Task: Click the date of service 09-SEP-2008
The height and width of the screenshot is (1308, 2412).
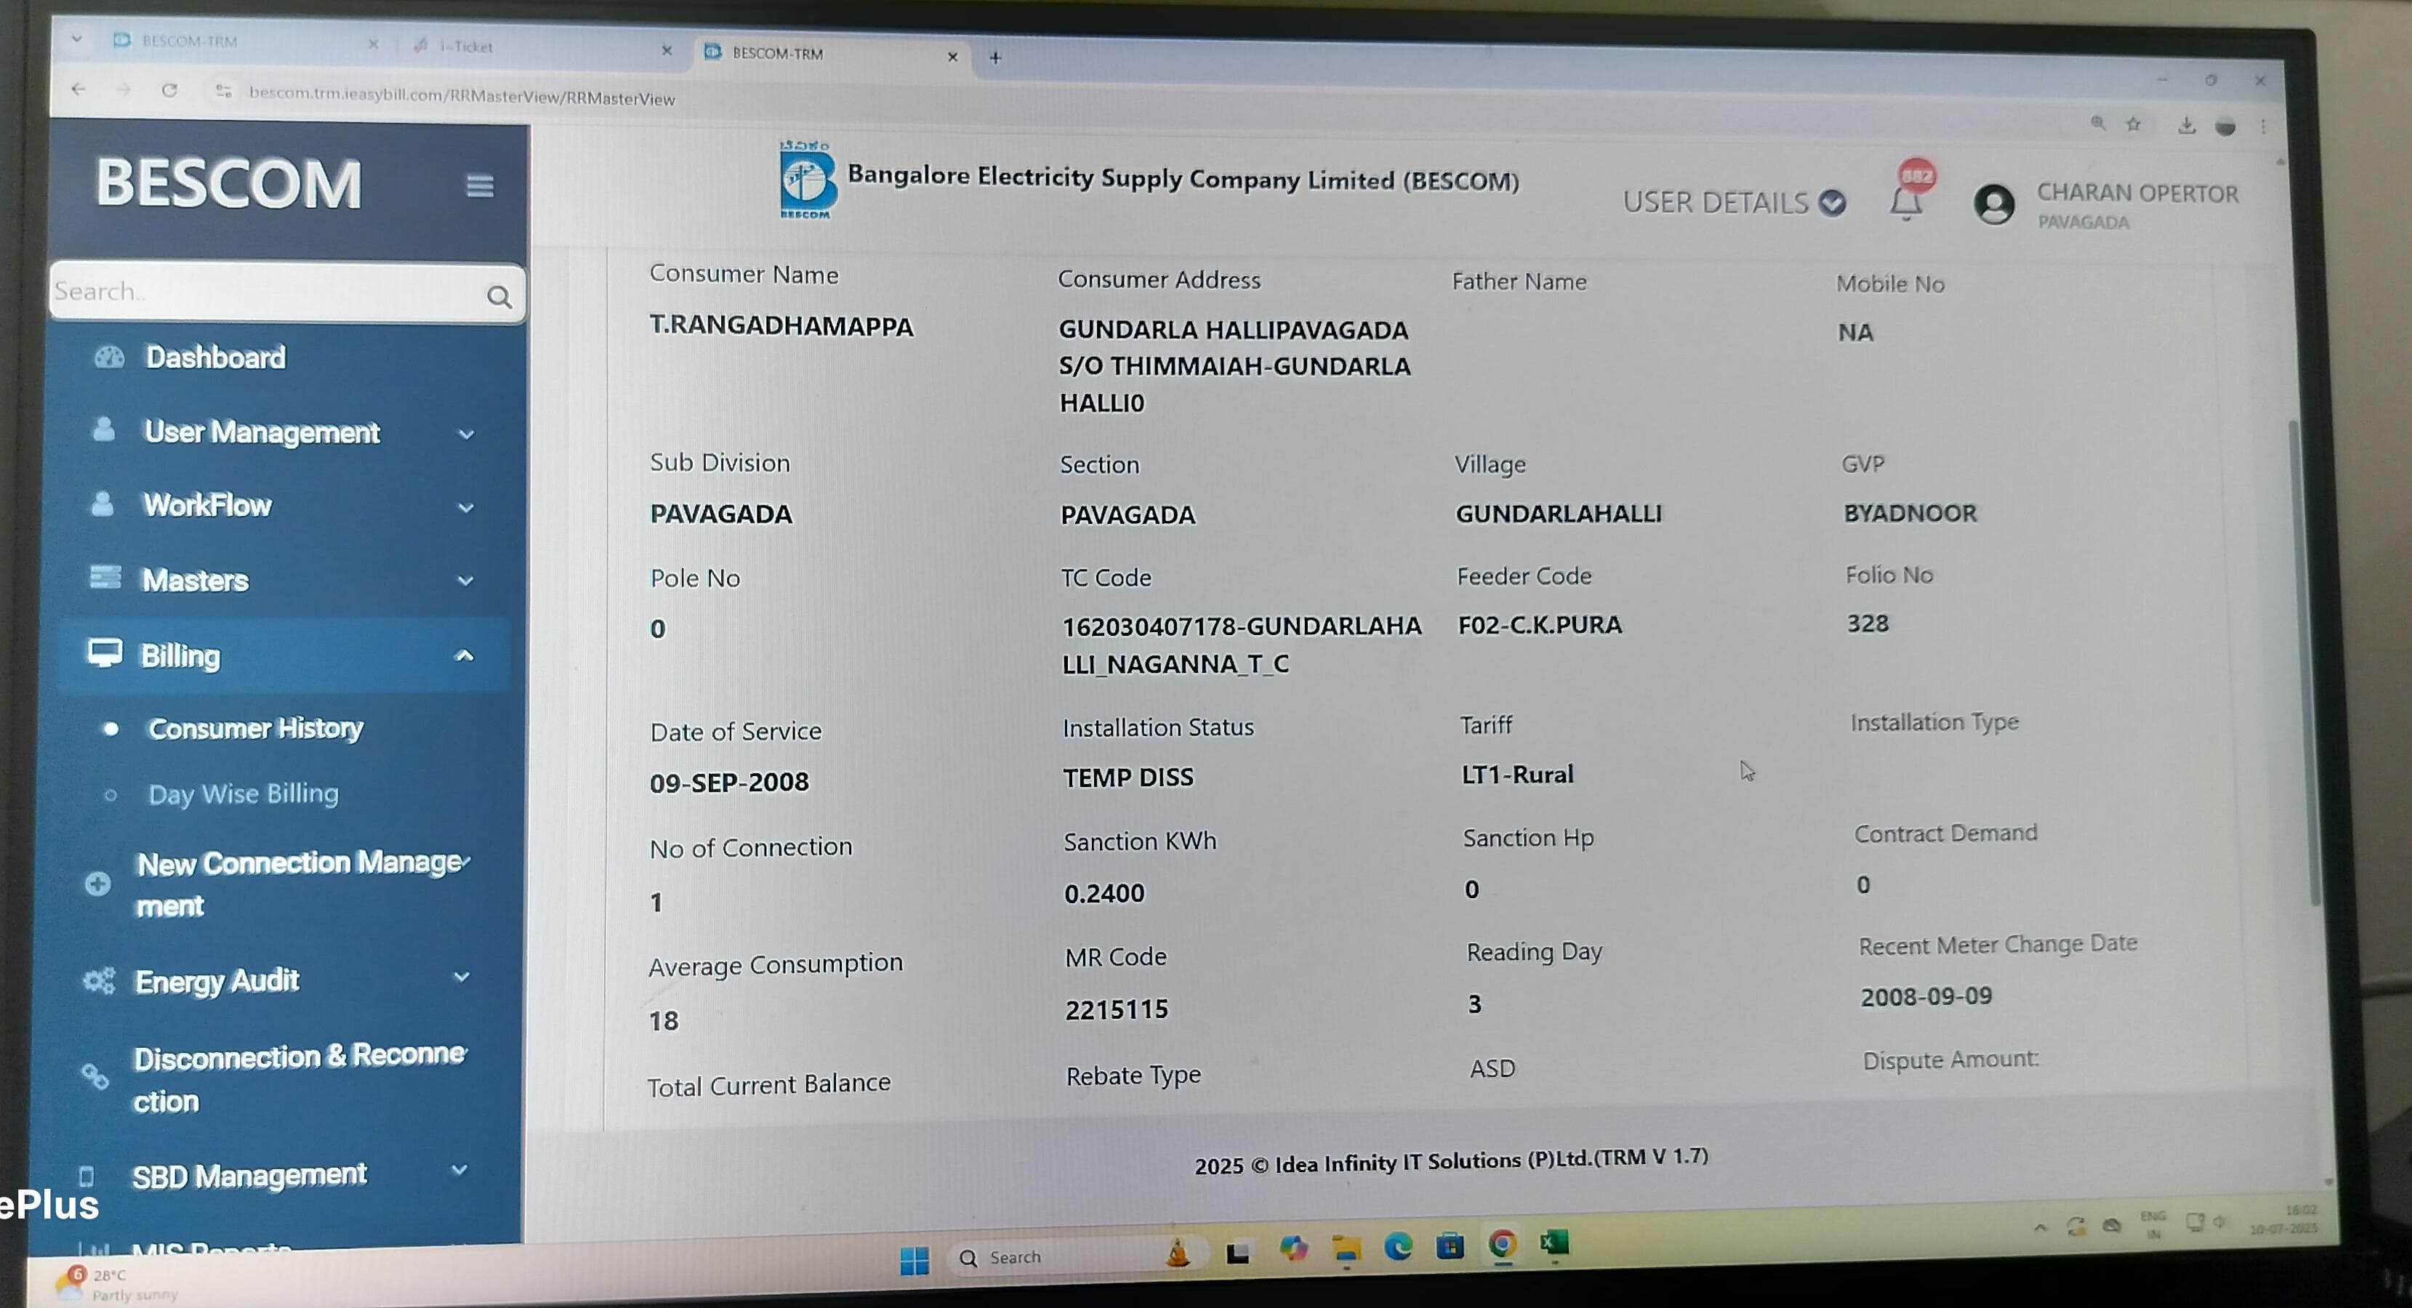Action: (x=729, y=782)
